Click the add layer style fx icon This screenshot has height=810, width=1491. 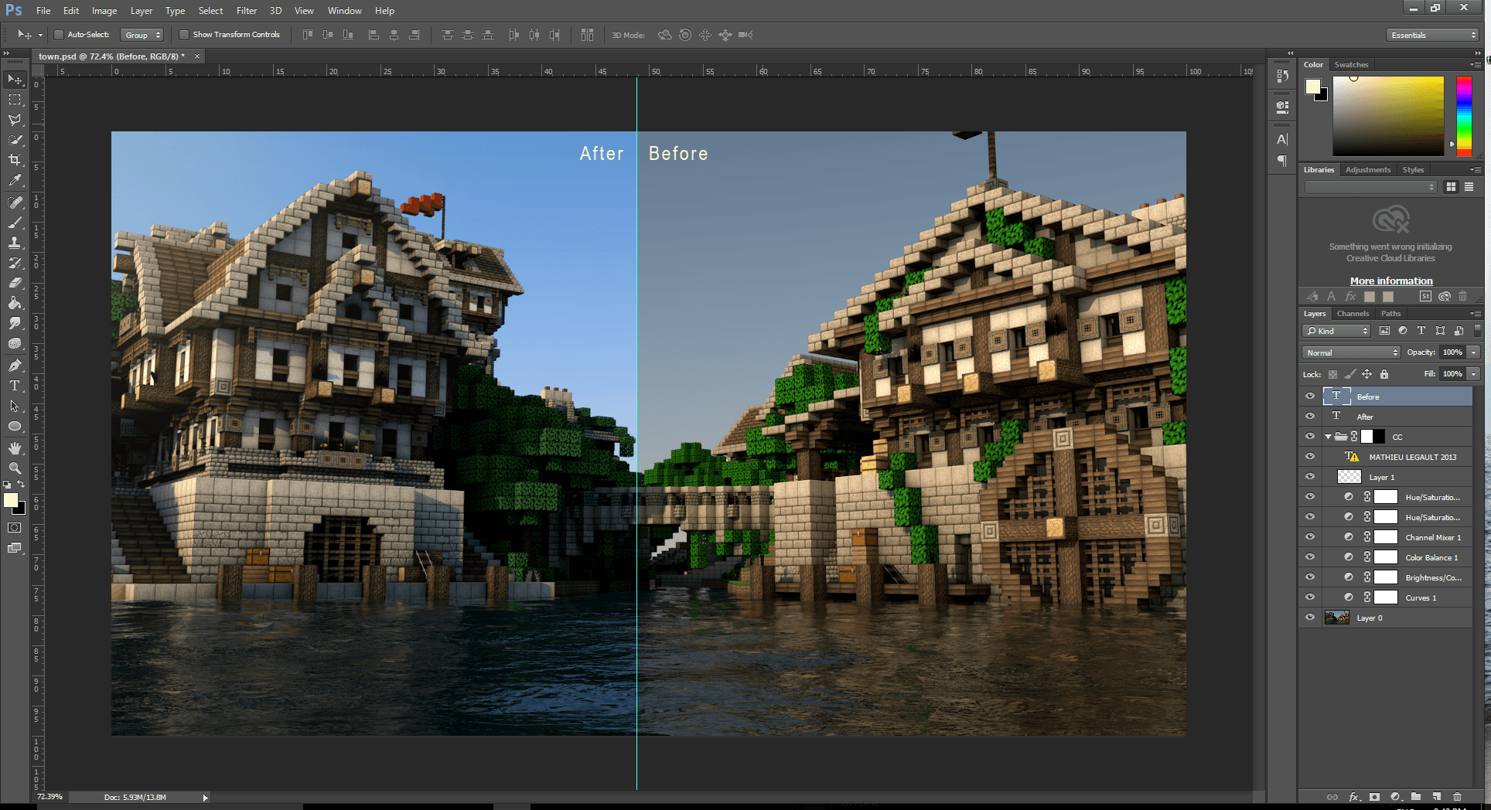pos(1354,796)
